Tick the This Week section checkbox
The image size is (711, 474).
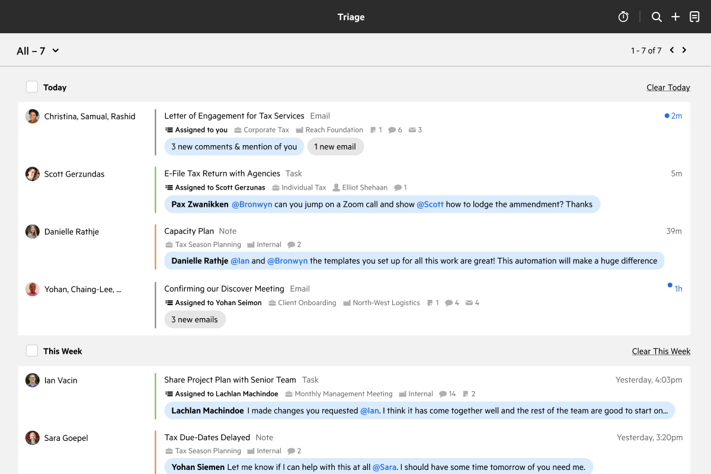point(32,351)
